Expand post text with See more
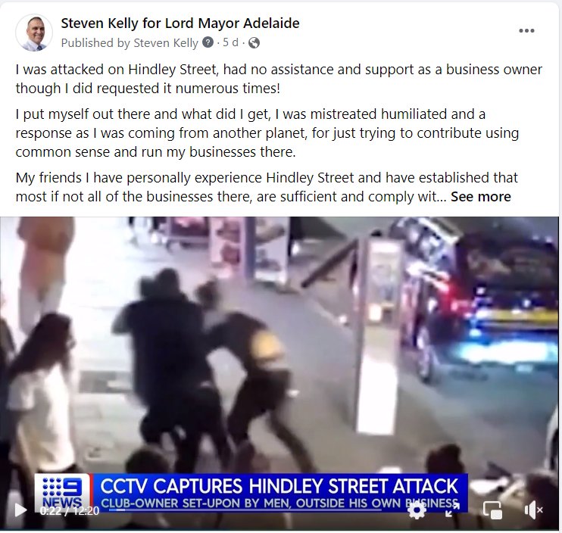Screen dimensions: 562x533 click(x=481, y=197)
